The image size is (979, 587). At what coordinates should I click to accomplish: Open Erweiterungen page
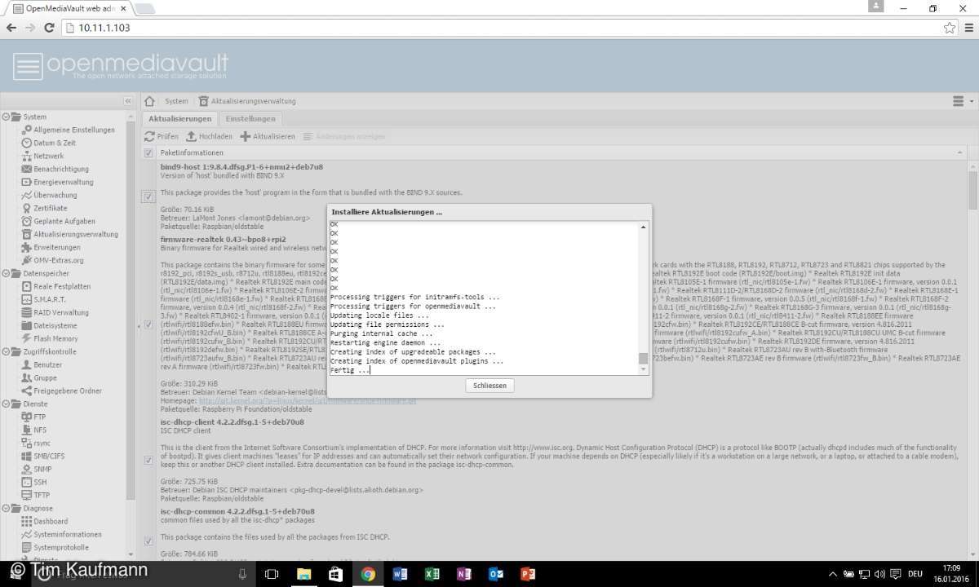coord(56,247)
